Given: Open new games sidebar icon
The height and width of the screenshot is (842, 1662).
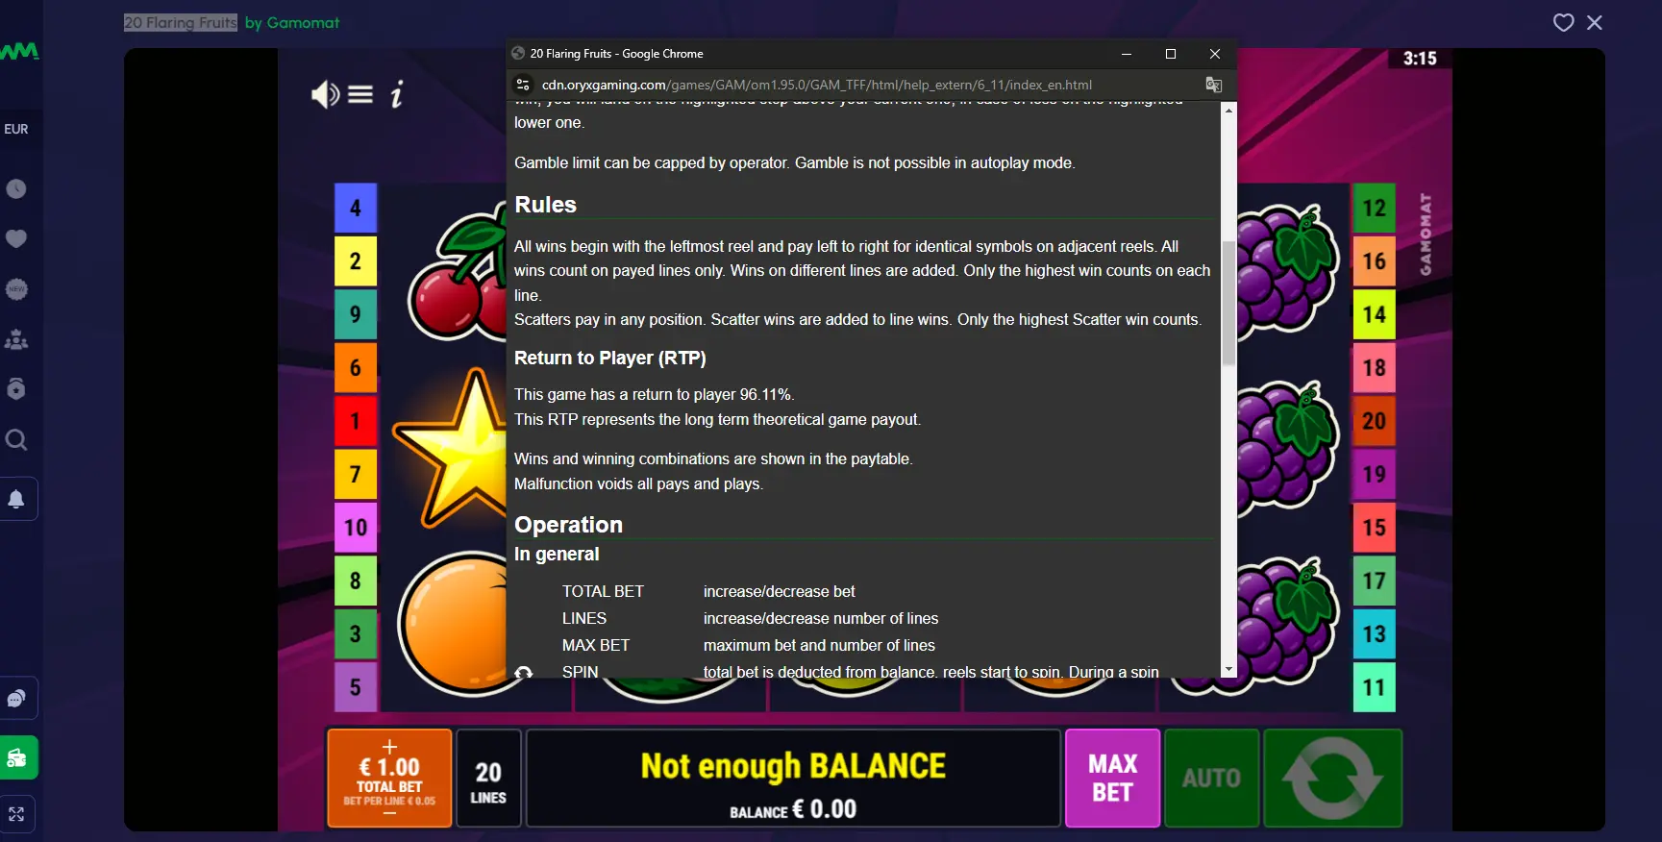Looking at the screenshot, I should pyautogui.click(x=16, y=289).
